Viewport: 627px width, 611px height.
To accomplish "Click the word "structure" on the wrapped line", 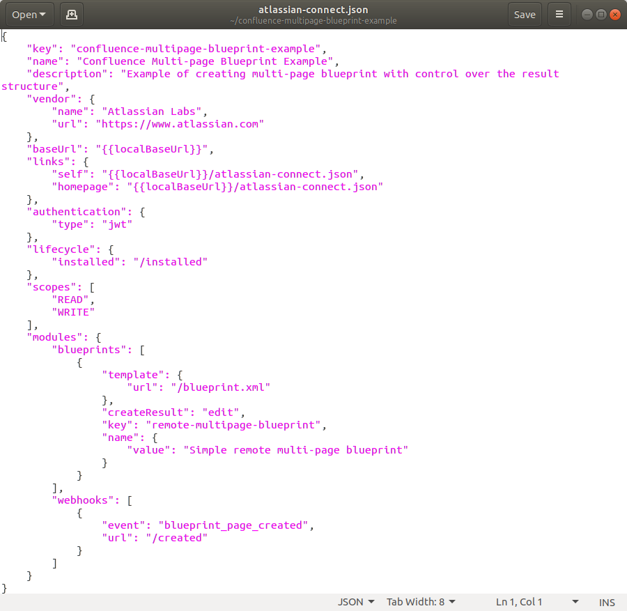I will [x=29, y=87].
